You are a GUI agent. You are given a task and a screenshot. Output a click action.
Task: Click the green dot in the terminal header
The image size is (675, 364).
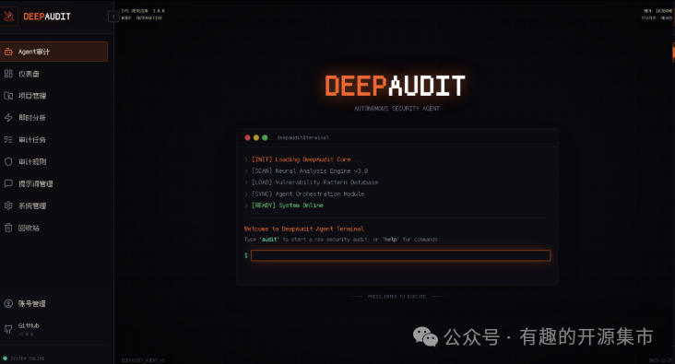[x=265, y=137]
